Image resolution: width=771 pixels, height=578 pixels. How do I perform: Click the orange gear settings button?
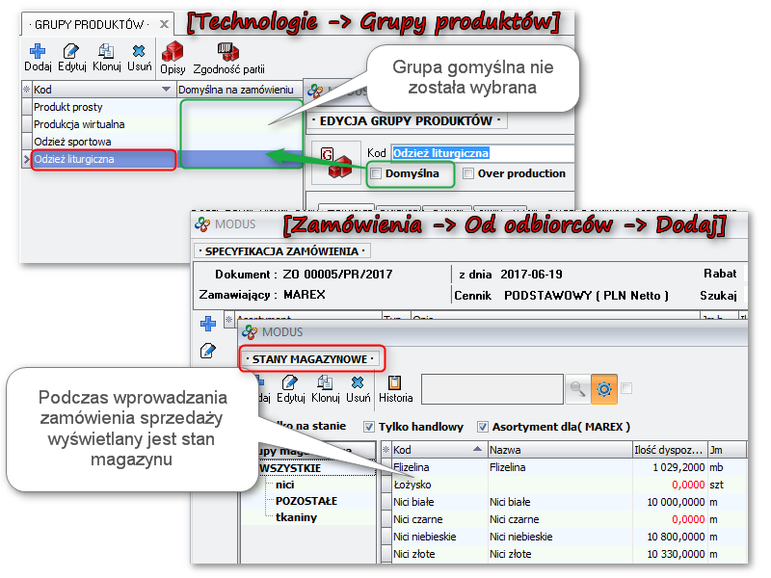[604, 387]
